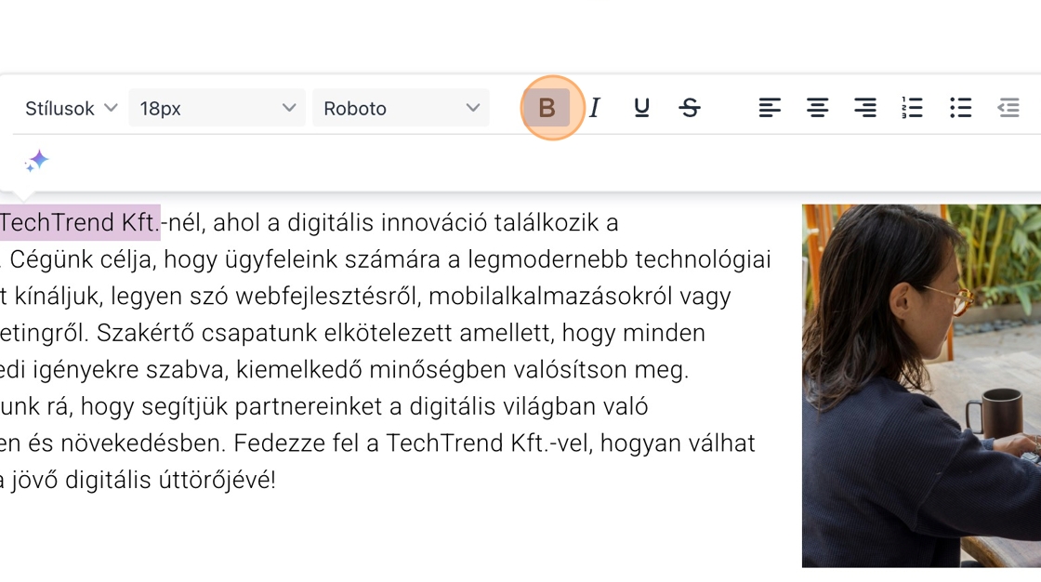The height and width of the screenshot is (582, 1041).
Task: Open the Stílusok styles dropdown
Action: coord(71,108)
